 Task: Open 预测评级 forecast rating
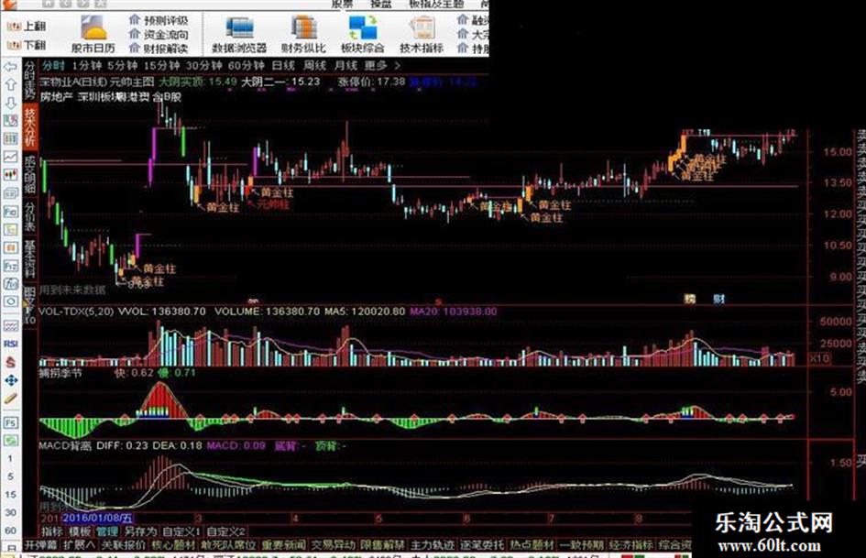point(159,20)
